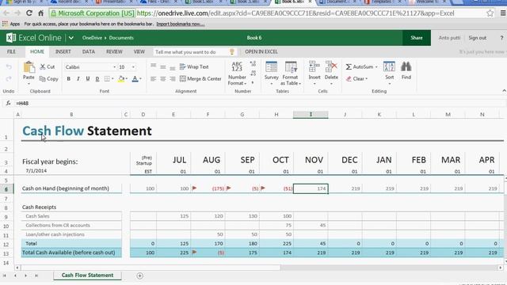Click Sign out link
The height and width of the screenshot is (285, 507).
pos(477,38)
